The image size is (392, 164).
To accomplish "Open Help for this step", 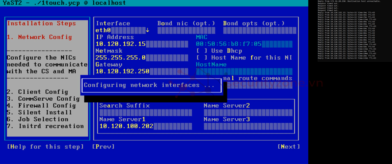I will pos(45,147).
